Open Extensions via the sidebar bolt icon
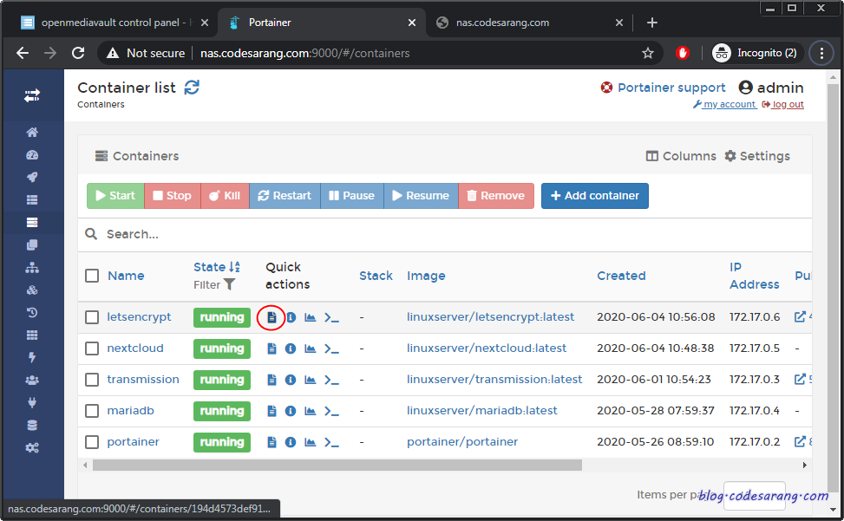 point(32,357)
